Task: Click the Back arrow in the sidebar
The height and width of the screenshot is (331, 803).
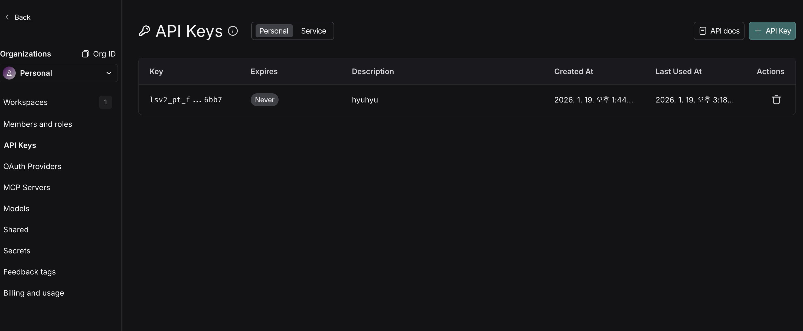Action: coord(7,17)
